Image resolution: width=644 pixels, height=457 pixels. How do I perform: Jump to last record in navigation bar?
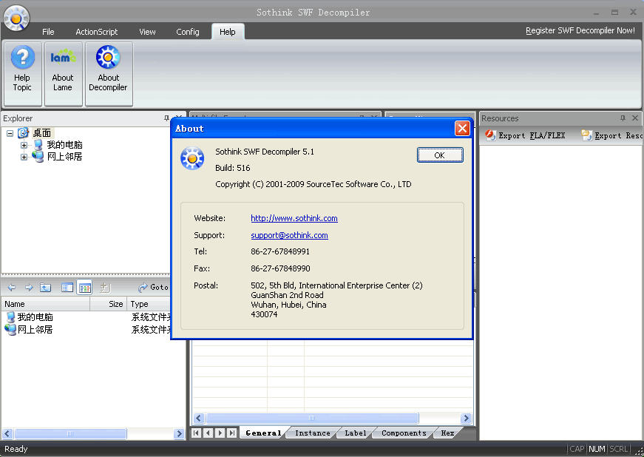(x=232, y=433)
